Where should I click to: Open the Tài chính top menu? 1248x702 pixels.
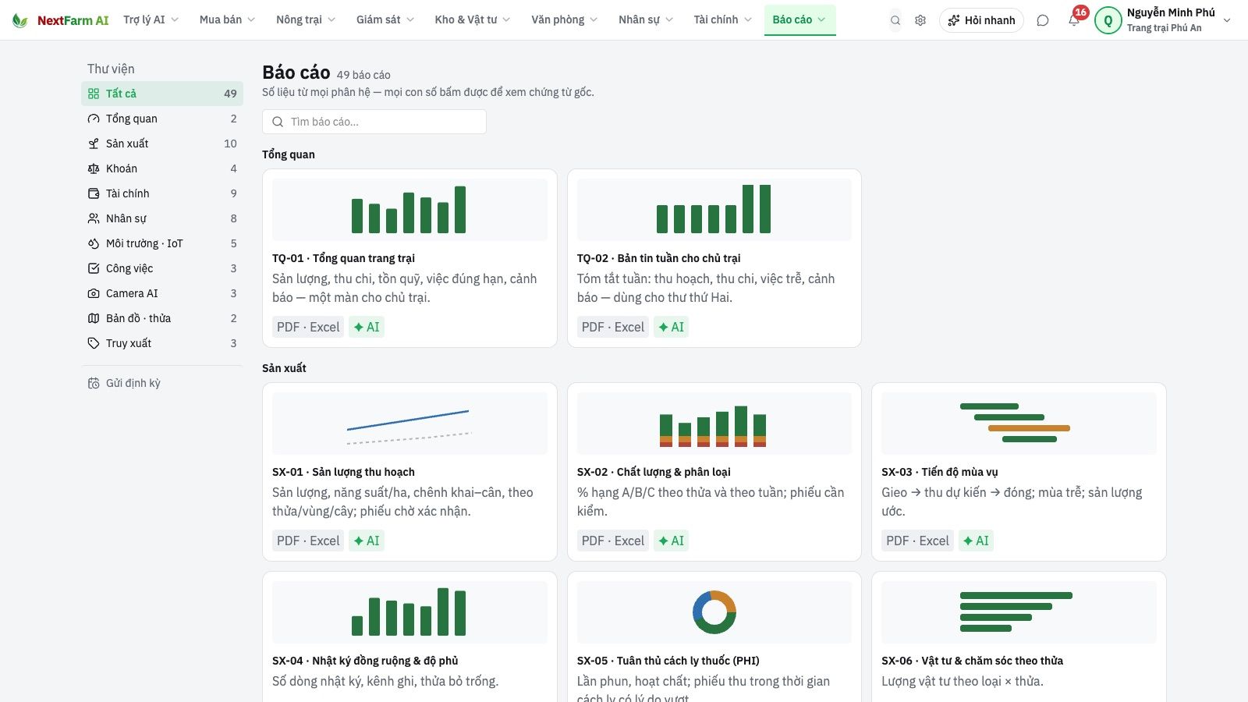(x=723, y=19)
